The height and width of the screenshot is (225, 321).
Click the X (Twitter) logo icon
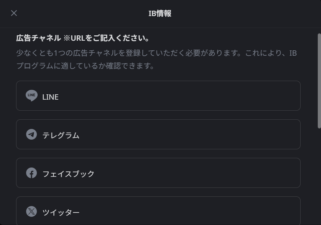click(x=31, y=211)
